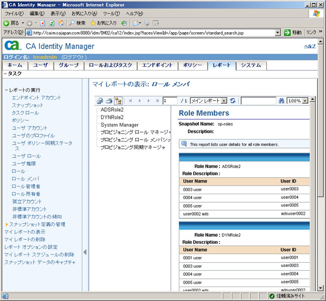Click the browser window scroll down arrow
326x301 pixels.
[x=320, y=288]
